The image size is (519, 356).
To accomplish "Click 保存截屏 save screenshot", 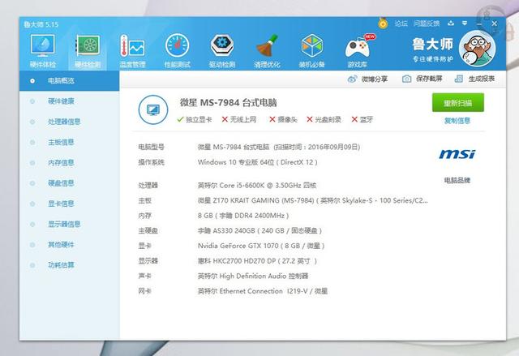I will coord(423,79).
